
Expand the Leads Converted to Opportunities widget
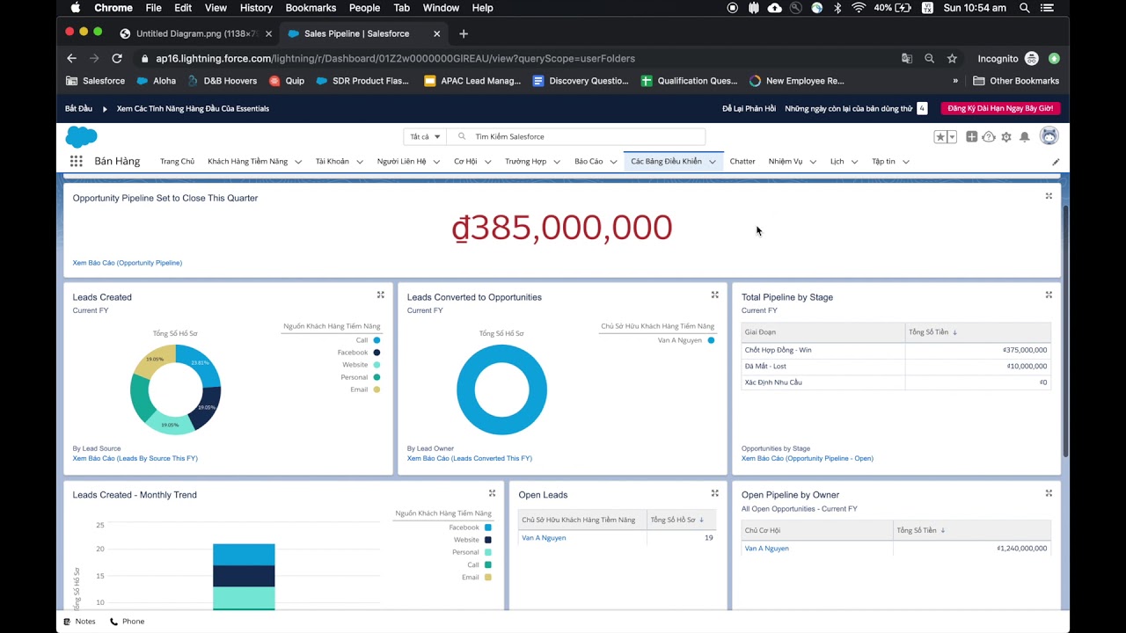(715, 295)
